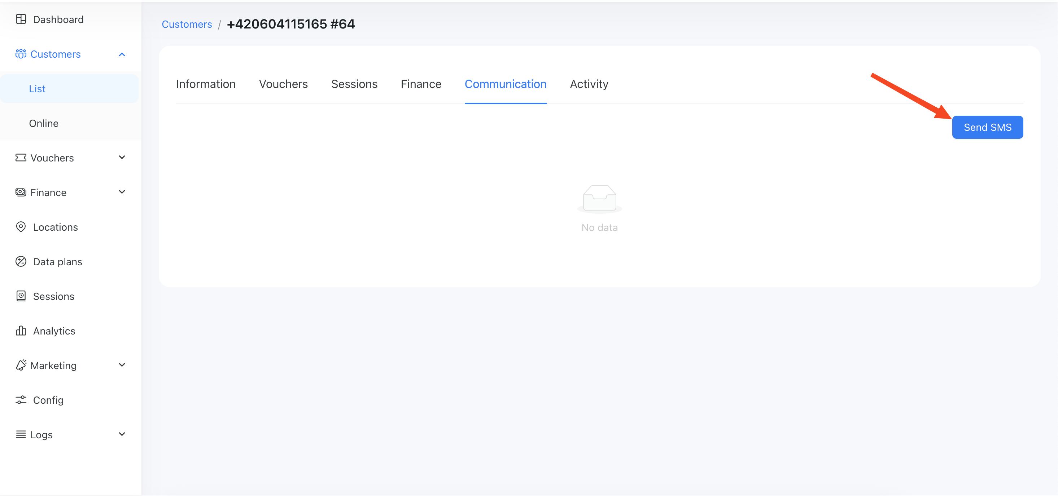
Task: Switch to the Information tab
Action: (206, 84)
